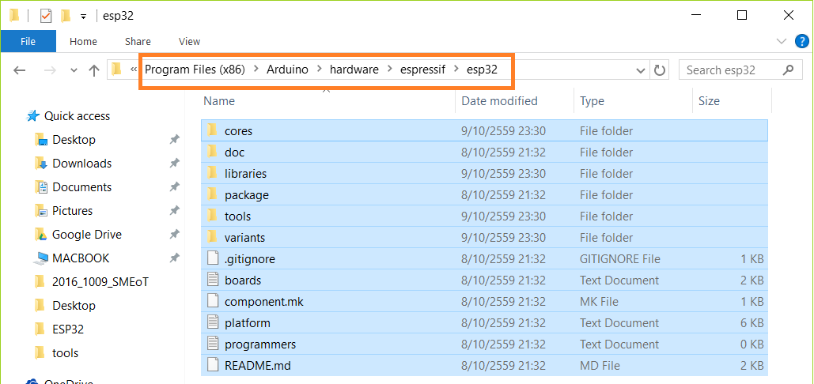Select the component.mk file icon

pyautogui.click(x=212, y=301)
